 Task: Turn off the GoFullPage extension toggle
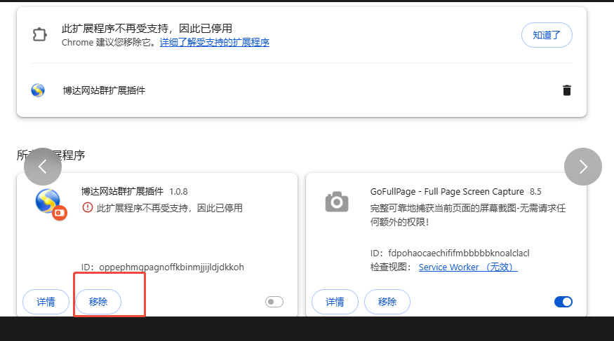[563, 302]
